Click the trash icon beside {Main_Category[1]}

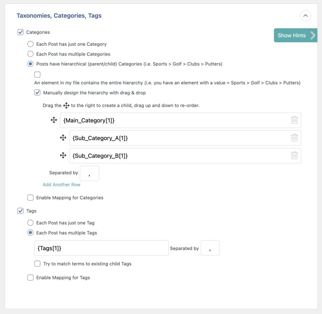pyautogui.click(x=294, y=120)
